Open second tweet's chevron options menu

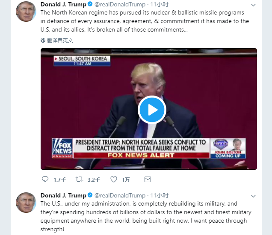(254, 196)
